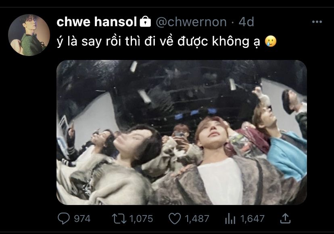View analytics via bar chart icon
Image resolution: width=334 pixels, height=234 pixels.
point(230,219)
